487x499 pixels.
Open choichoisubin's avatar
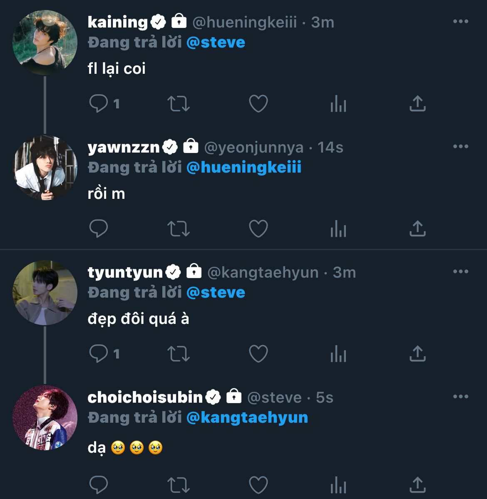click(x=45, y=418)
